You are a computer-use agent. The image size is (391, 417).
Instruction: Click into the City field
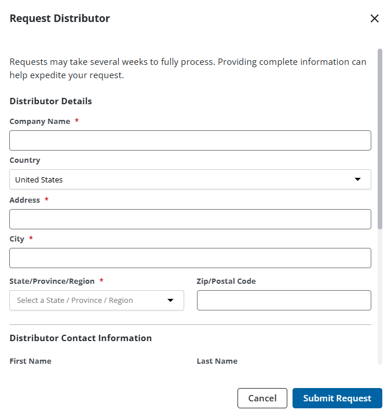pos(190,258)
